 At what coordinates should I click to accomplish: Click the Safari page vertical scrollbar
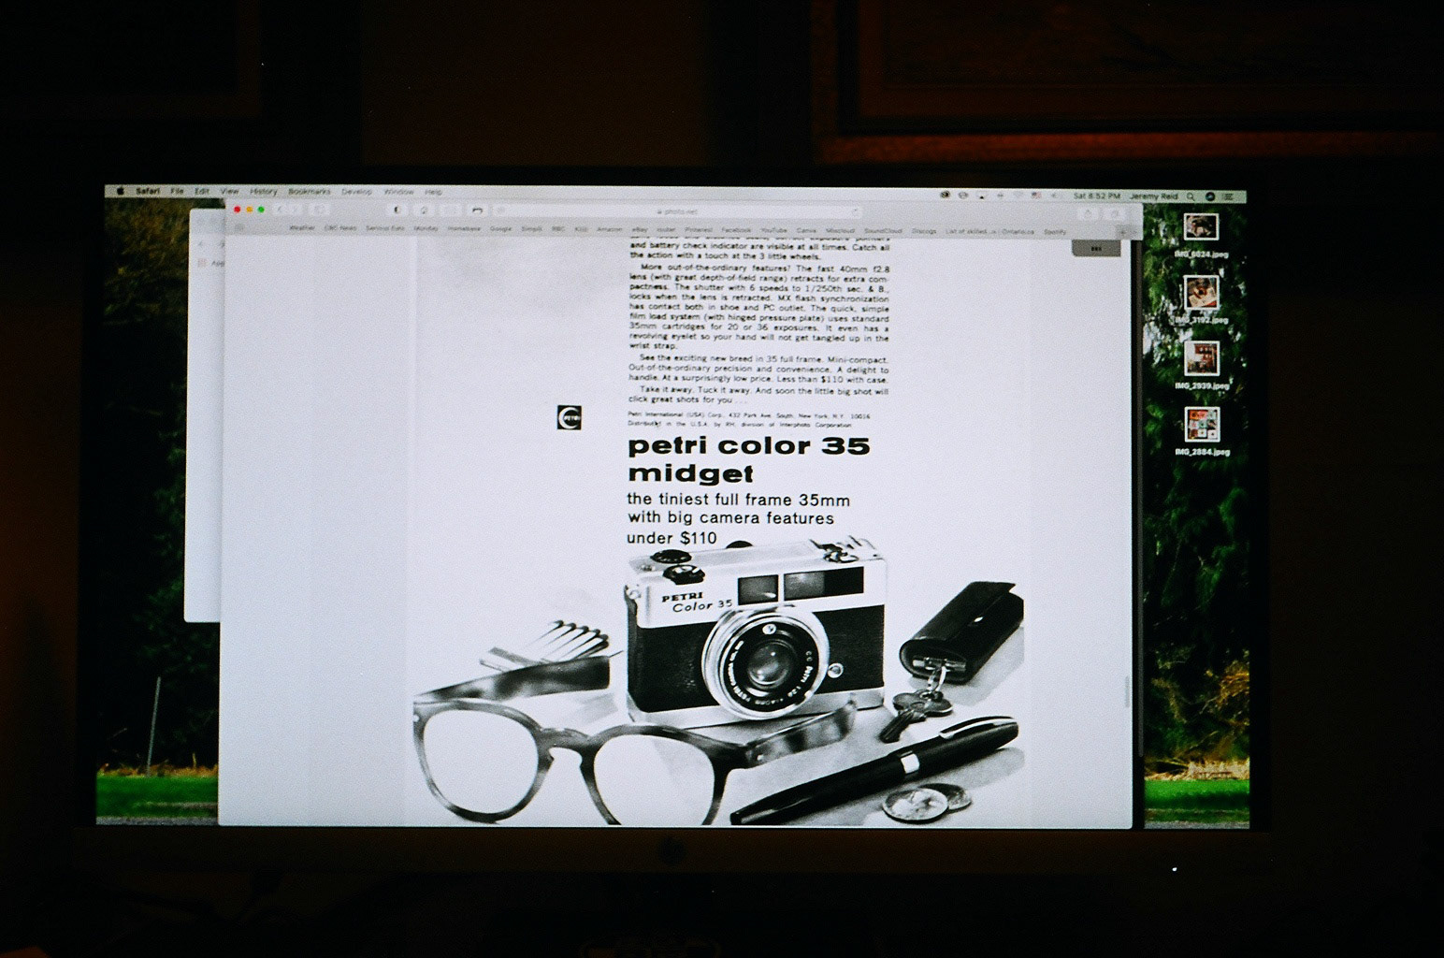(1127, 692)
